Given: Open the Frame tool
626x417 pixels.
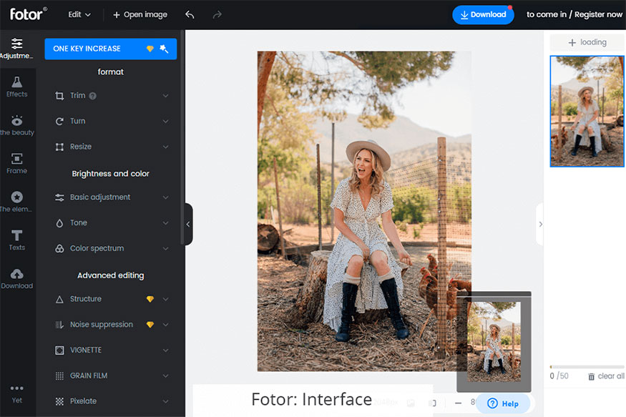Looking at the screenshot, I should (16, 163).
